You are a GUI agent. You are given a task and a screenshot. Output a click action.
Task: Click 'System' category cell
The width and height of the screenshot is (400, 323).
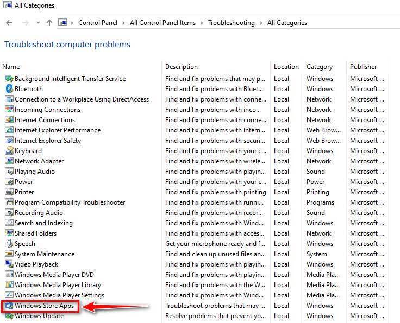317,254
